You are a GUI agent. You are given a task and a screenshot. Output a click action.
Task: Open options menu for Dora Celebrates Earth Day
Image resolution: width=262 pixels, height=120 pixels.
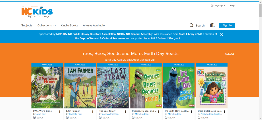click(x=224, y=111)
